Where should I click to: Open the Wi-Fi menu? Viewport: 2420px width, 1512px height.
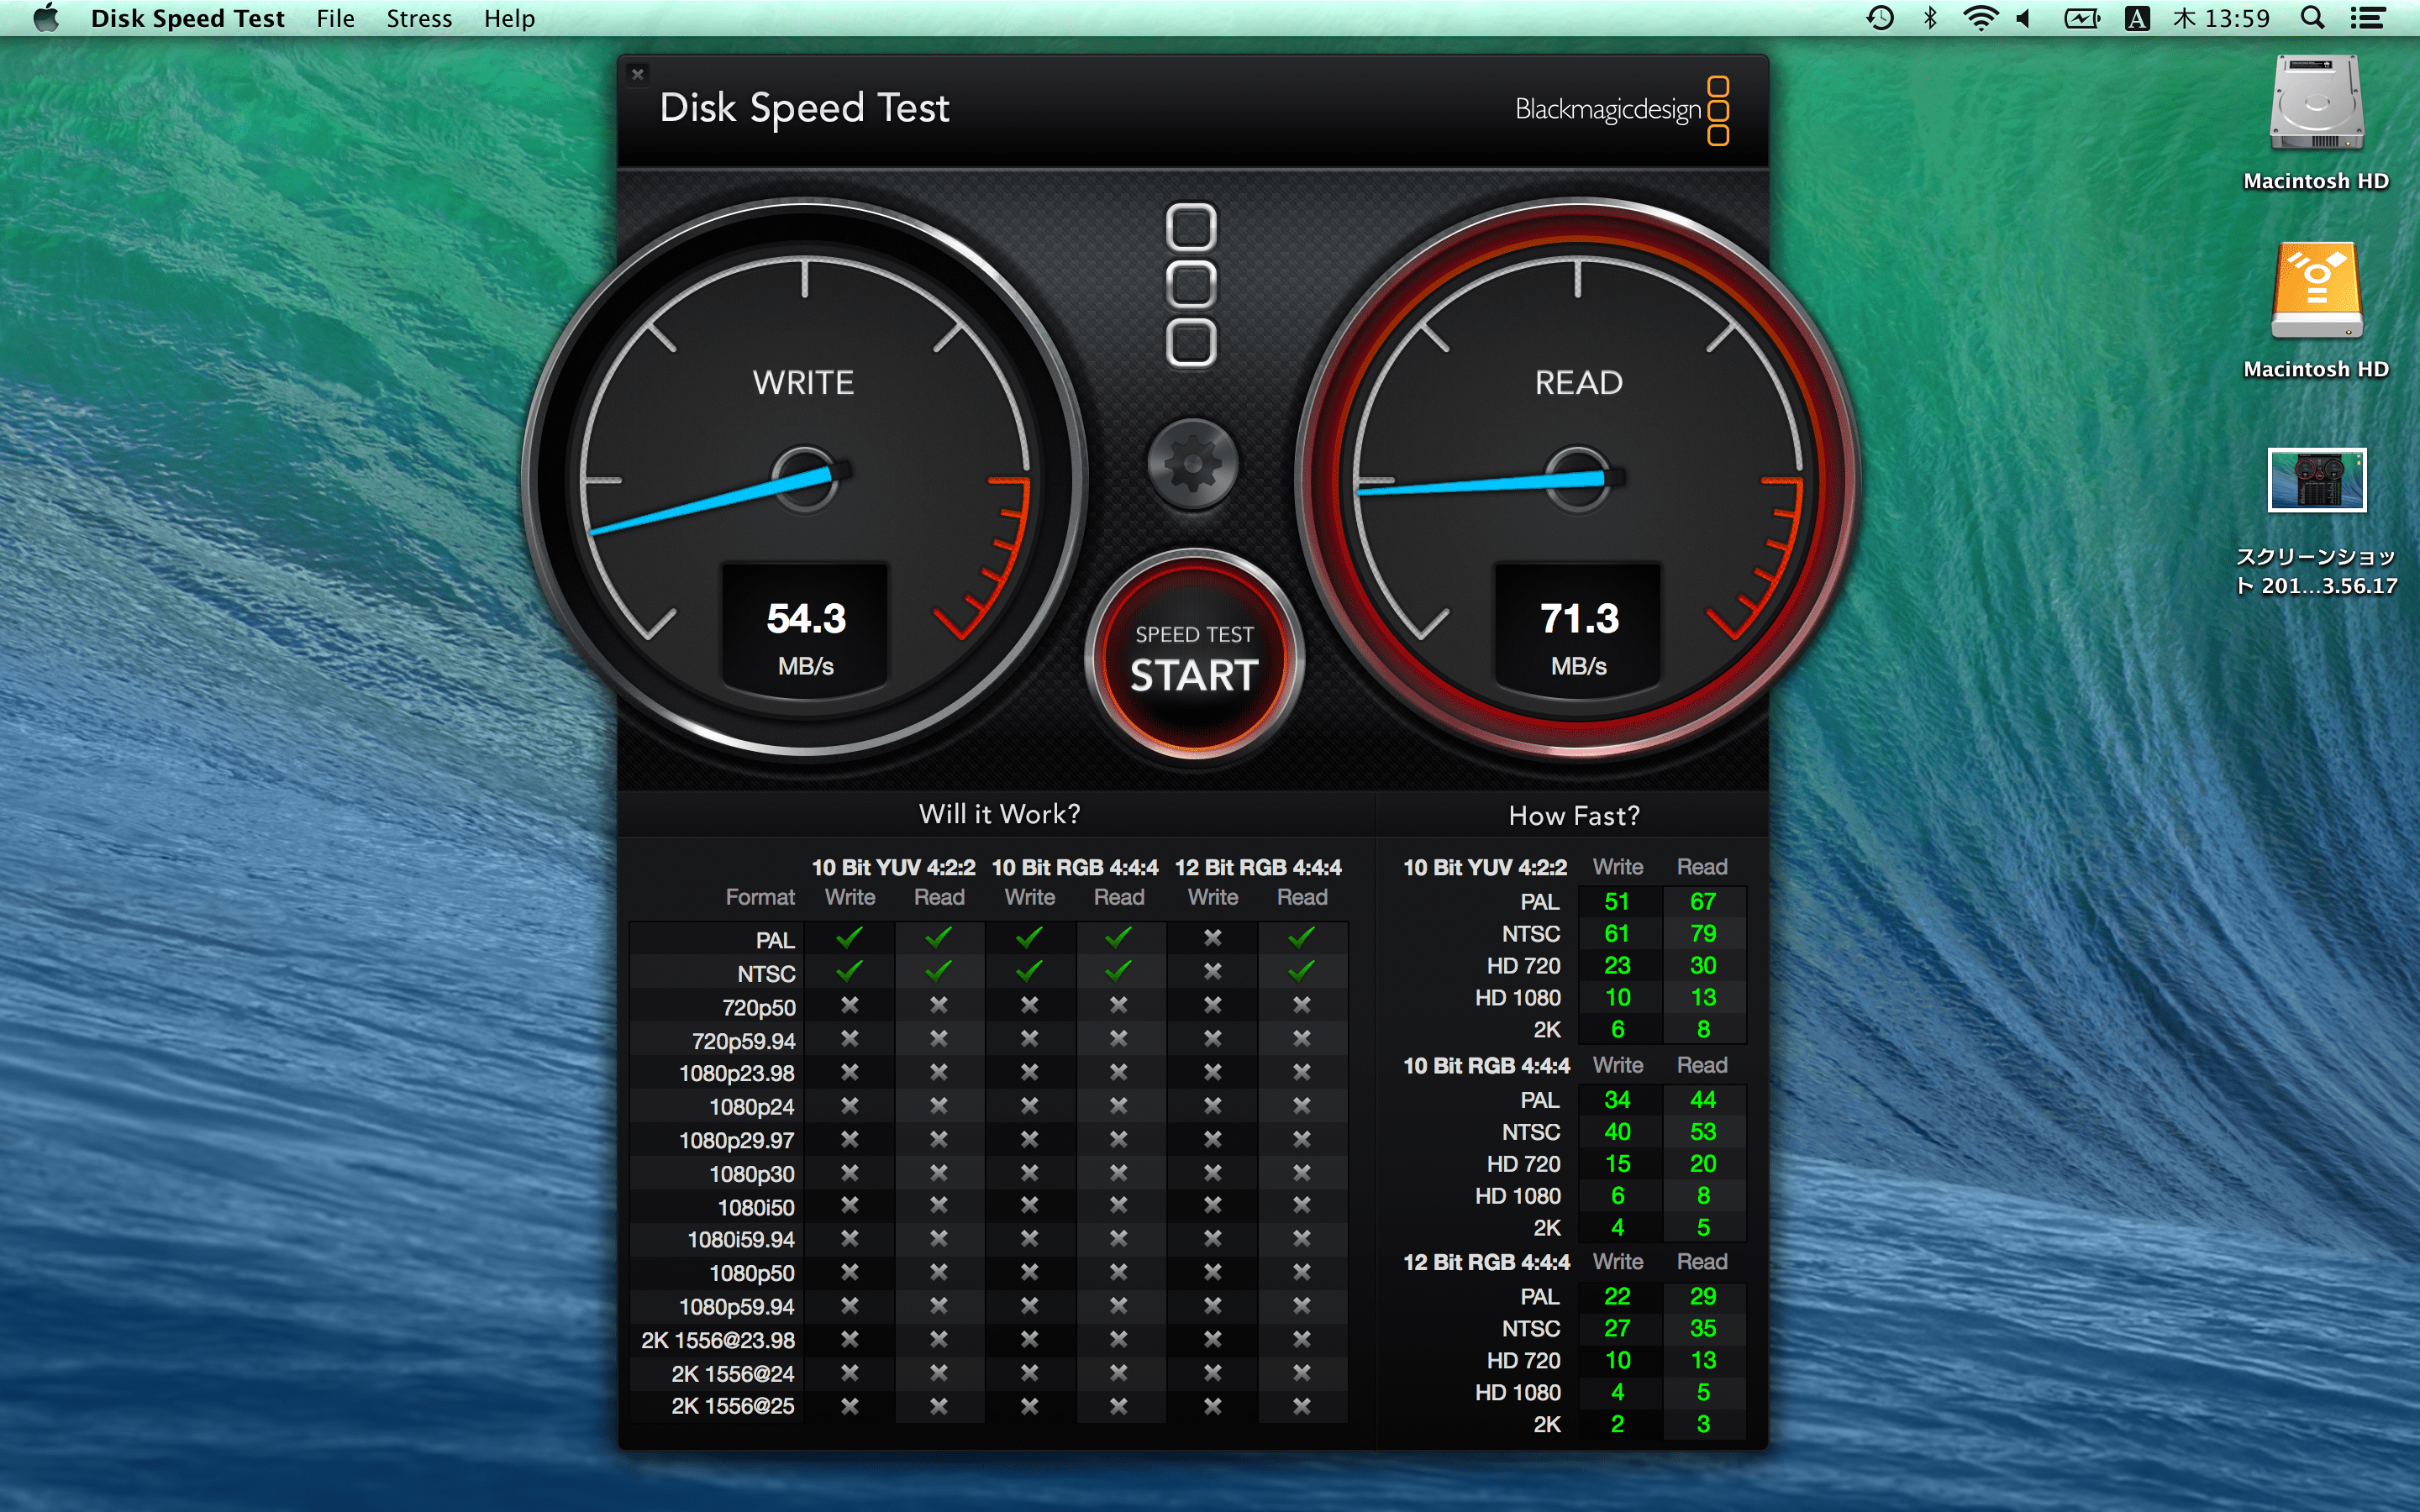(x=1980, y=18)
